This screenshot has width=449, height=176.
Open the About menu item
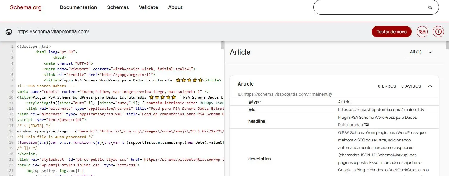coord(175,7)
